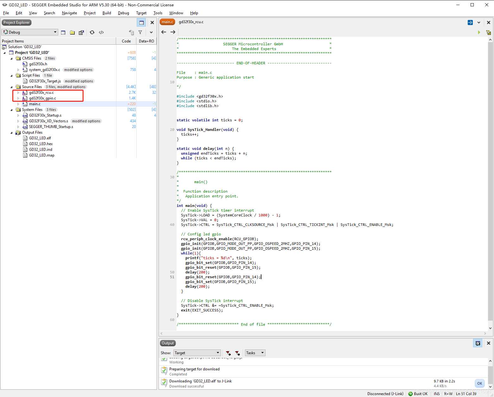
Task: Click the refresh/synchronize icon in the explorer toolbar
Action: pos(92,32)
